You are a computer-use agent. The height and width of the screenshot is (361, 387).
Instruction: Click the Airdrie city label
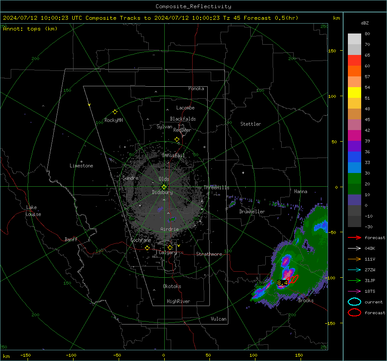[169, 229]
